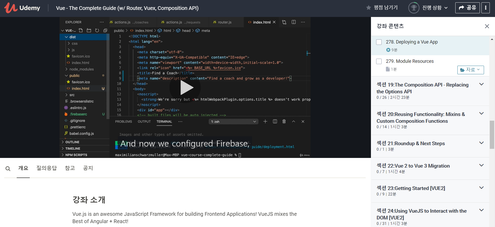Screen dimensions: 495x227
Task: Click 평점 남기기 rating link
Action: click(386, 8)
